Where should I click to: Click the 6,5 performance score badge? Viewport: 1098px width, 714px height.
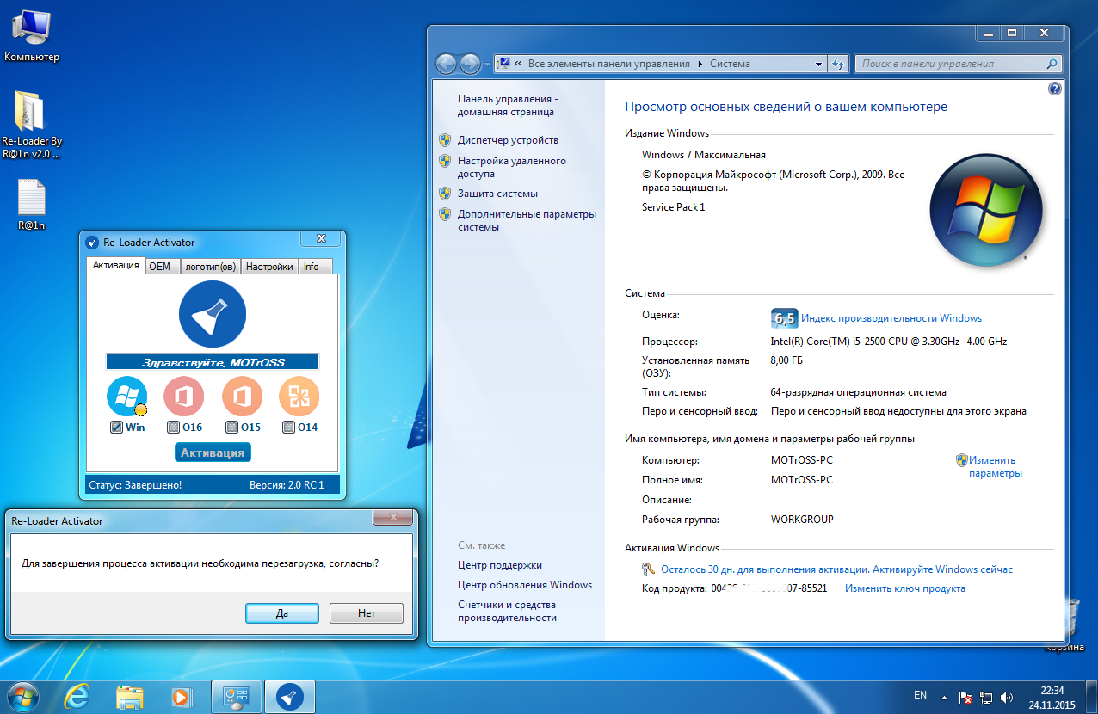784,317
